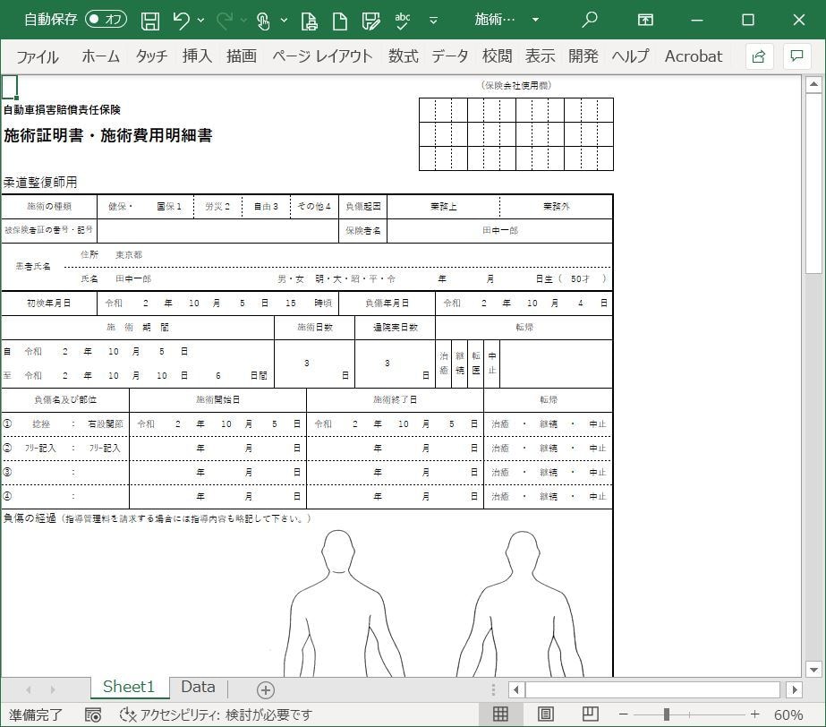The image size is (826, 727).
Task: Run the abc spelling check icon
Action: click(403, 21)
